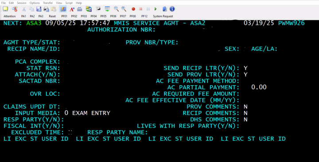Click the blue info icon
Viewport: 319px width, 162px height.
pos(172,9)
